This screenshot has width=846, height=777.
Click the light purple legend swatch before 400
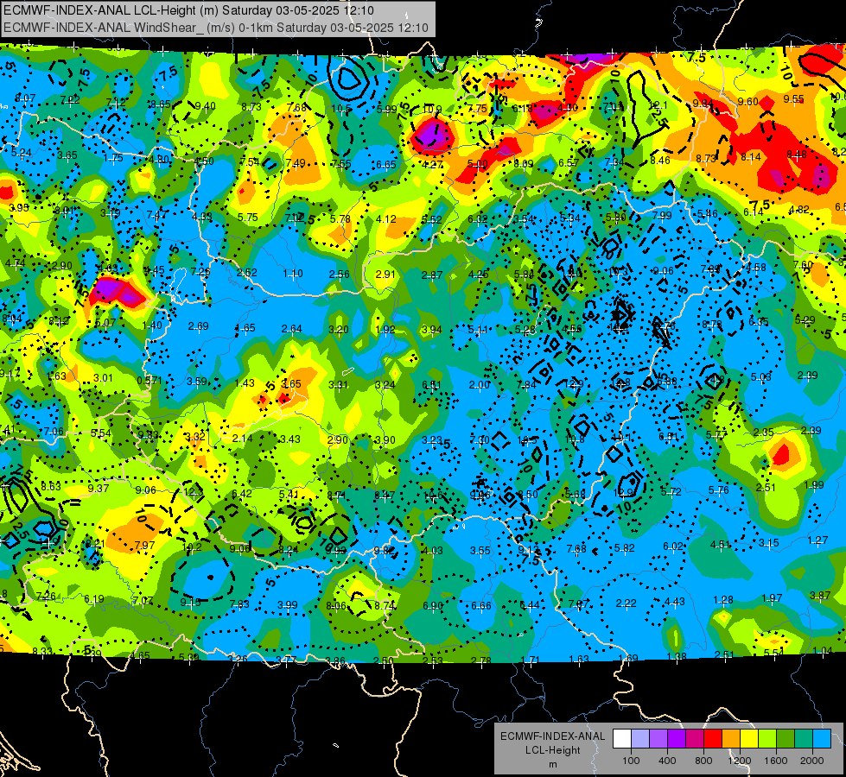click(658, 738)
